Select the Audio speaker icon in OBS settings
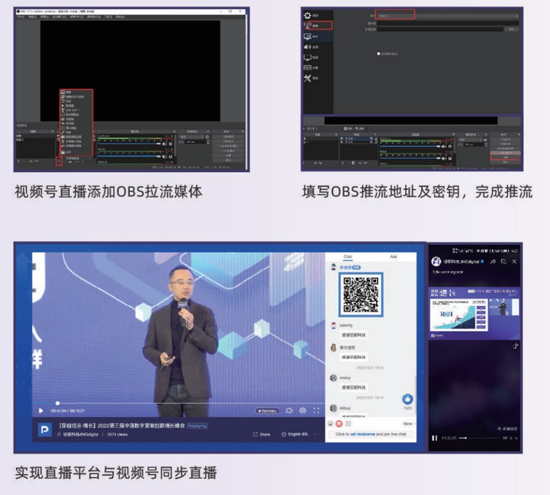The image size is (550, 495). pyautogui.click(x=308, y=47)
